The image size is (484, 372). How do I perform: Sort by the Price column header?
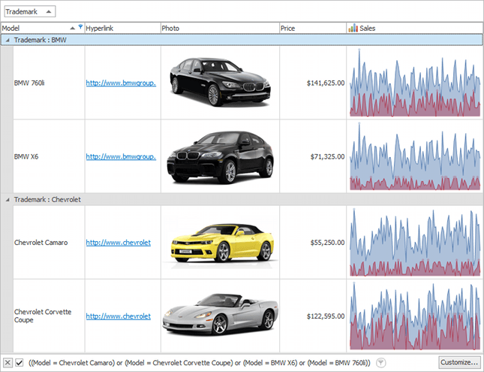tap(312, 28)
